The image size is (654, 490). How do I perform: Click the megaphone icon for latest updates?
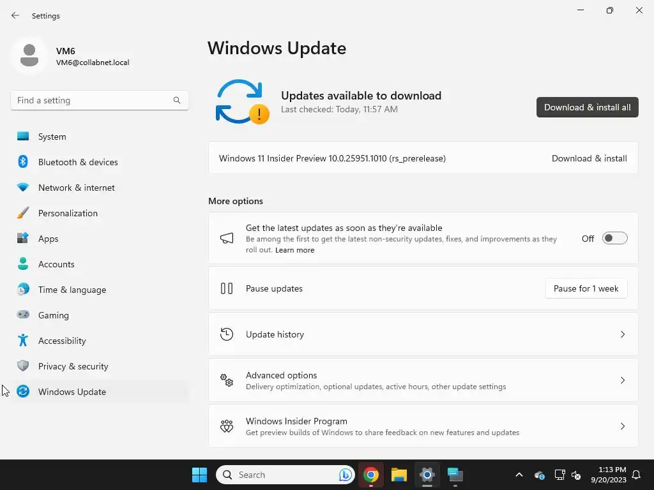(x=227, y=239)
